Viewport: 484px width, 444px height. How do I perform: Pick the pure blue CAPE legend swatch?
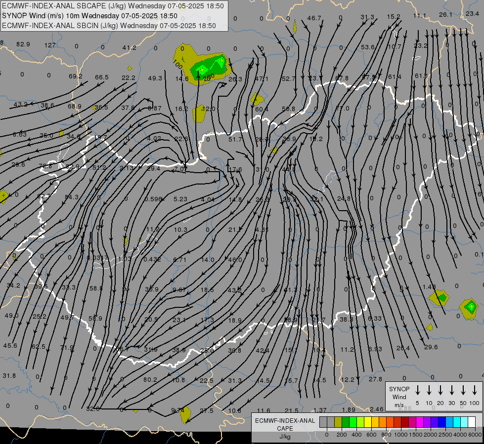pyautogui.click(x=441, y=422)
